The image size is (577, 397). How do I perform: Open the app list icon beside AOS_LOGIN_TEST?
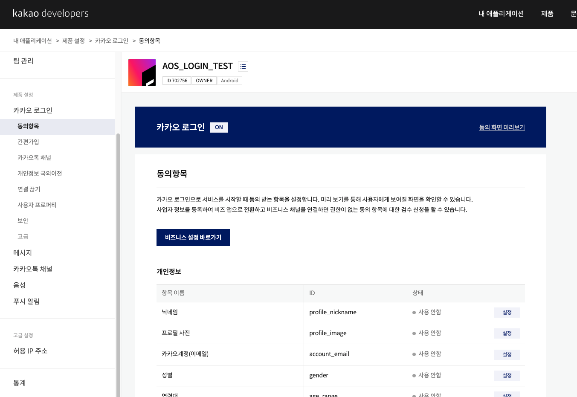click(x=243, y=67)
